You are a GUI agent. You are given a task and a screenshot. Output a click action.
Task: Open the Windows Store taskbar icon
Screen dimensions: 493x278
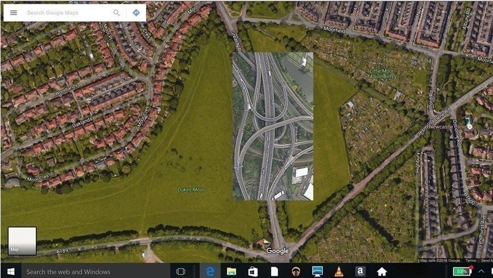(x=252, y=271)
